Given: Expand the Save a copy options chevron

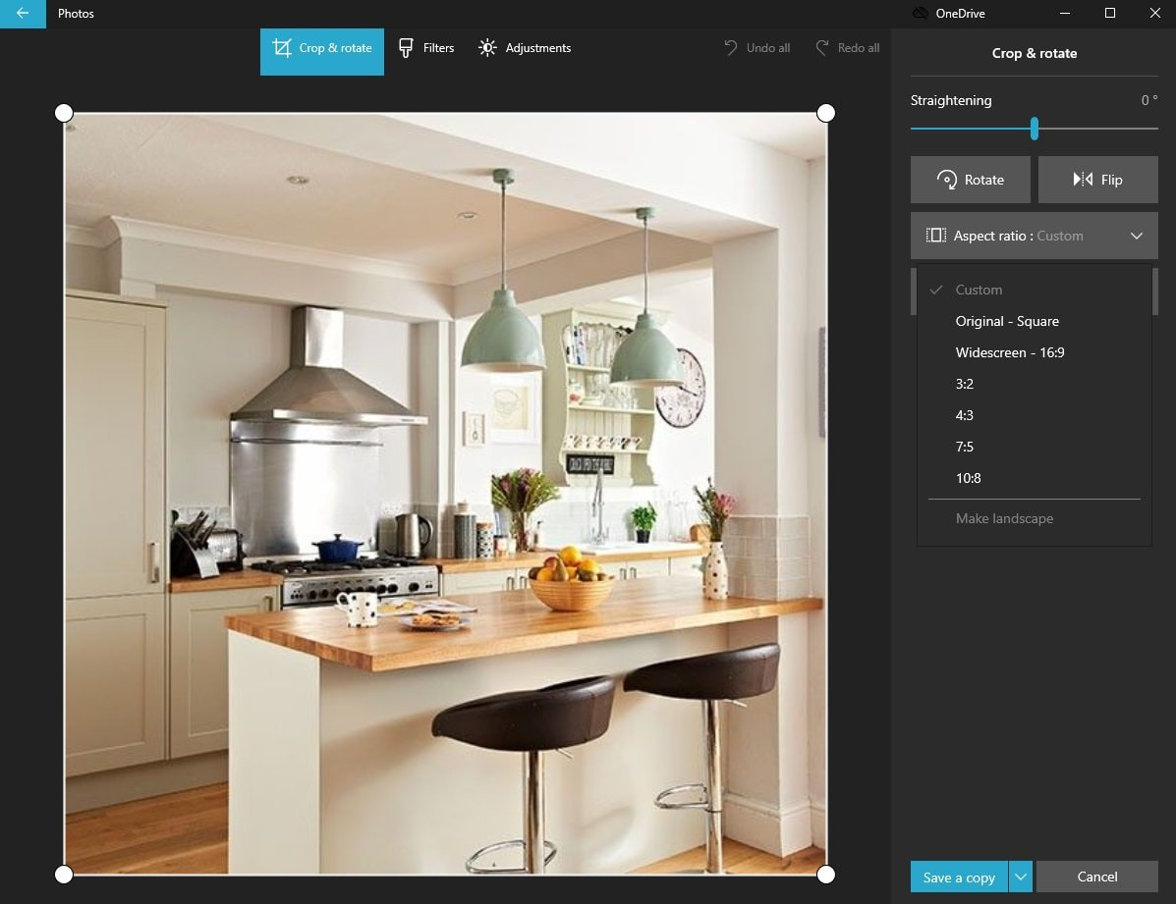Looking at the screenshot, I should coord(1019,877).
